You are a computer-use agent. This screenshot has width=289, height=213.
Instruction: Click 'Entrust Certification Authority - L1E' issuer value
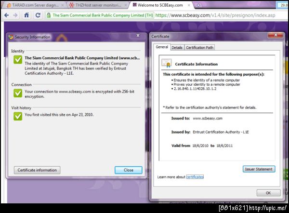[221, 132]
